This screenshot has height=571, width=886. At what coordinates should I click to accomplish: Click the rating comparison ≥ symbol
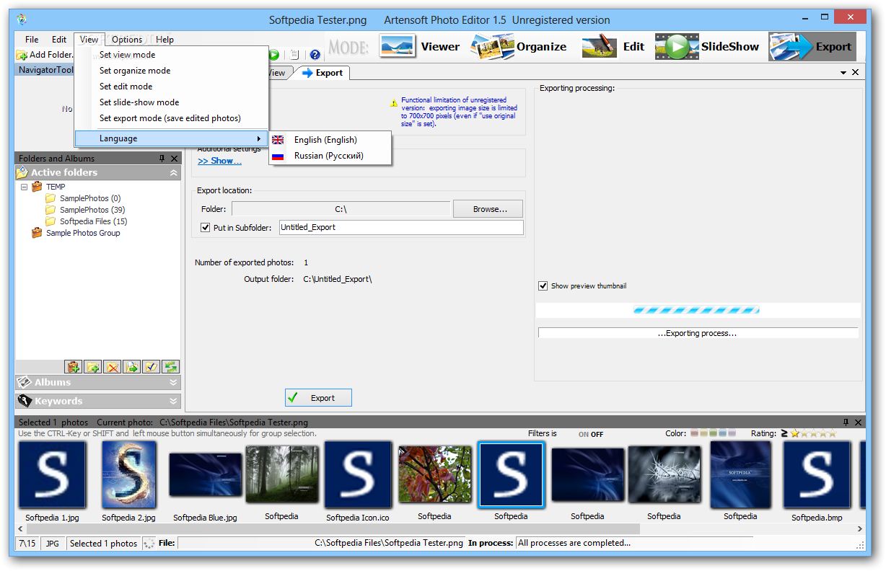click(784, 433)
